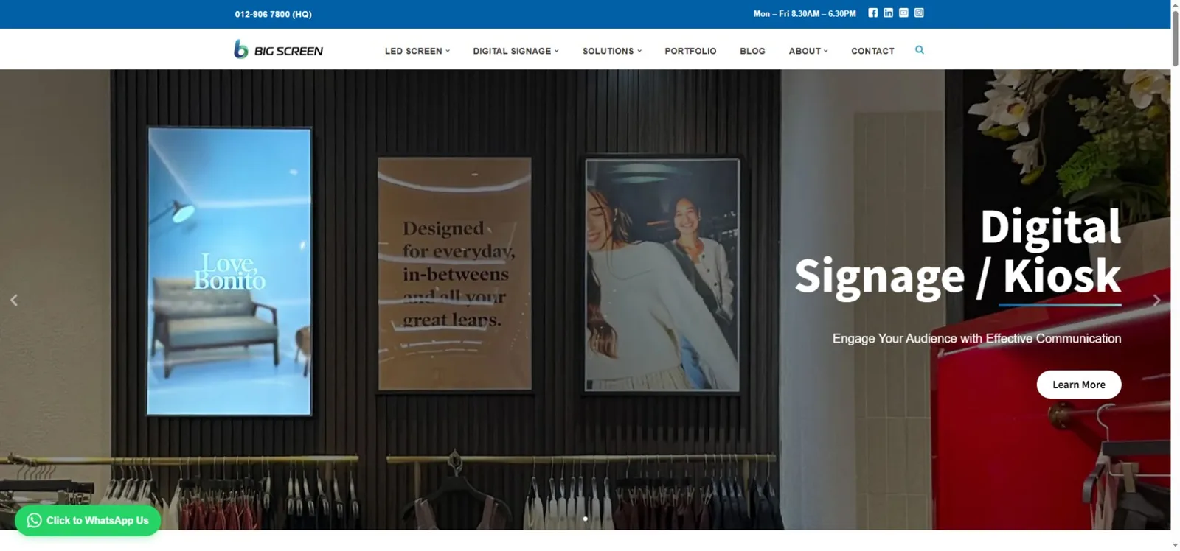Expand the About dropdown menu
The width and height of the screenshot is (1180, 551).
[808, 51]
